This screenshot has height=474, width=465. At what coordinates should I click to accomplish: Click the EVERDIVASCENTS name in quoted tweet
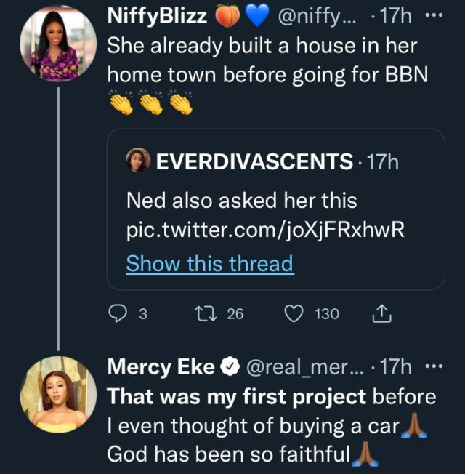(x=254, y=162)
